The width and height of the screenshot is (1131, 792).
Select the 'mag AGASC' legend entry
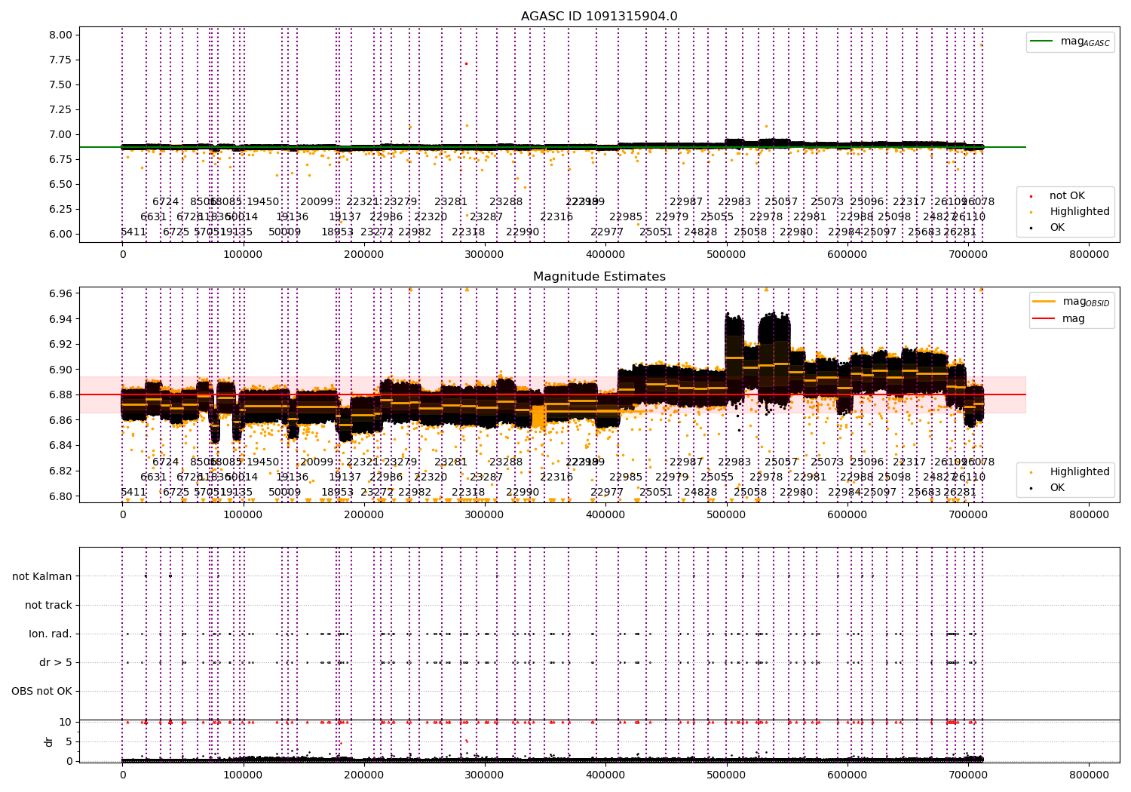click(1070, 41)
